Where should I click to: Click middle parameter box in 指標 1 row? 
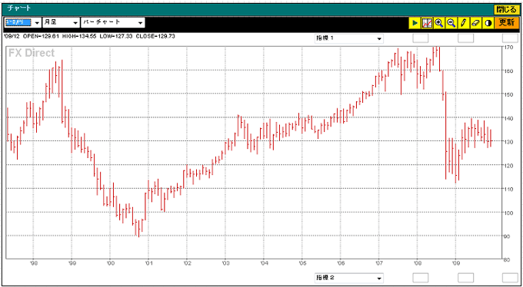click(x=465, y=38)
